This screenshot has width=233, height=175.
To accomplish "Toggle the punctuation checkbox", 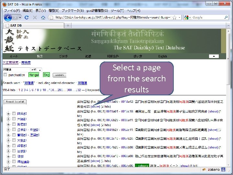I will (x=5, y=75).
